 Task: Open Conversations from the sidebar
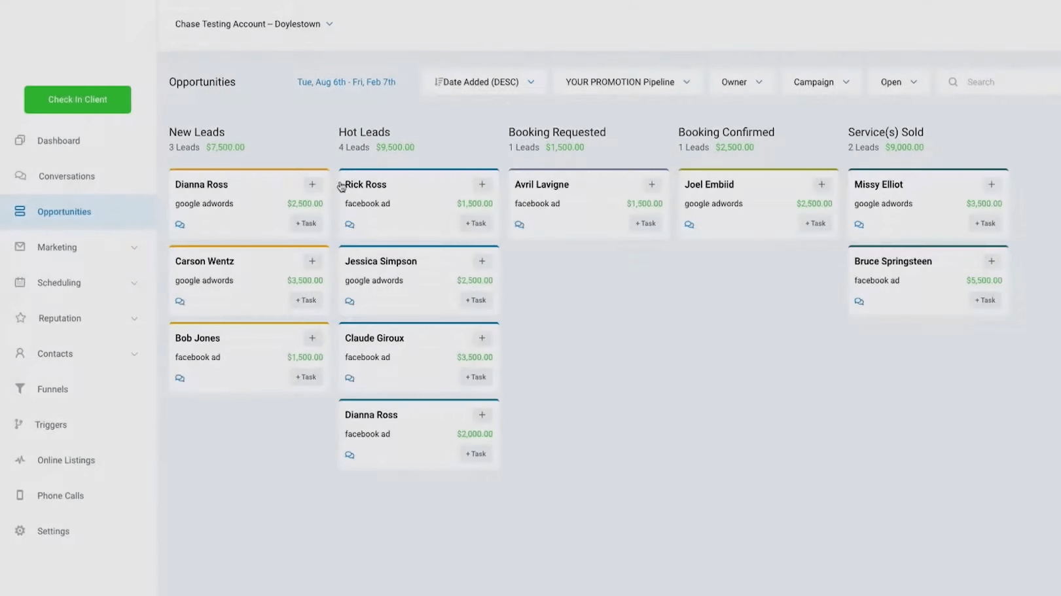pos(66,176)
